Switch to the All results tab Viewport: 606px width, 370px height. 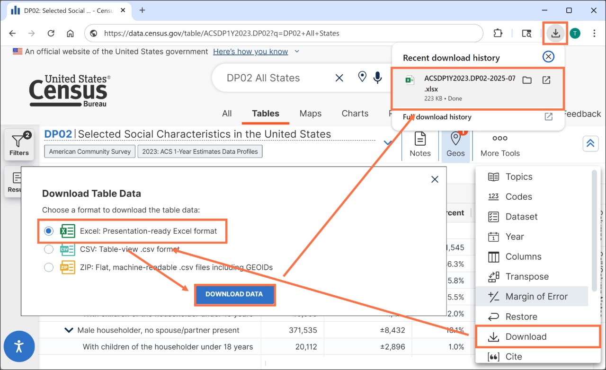[x=227, y=114]
